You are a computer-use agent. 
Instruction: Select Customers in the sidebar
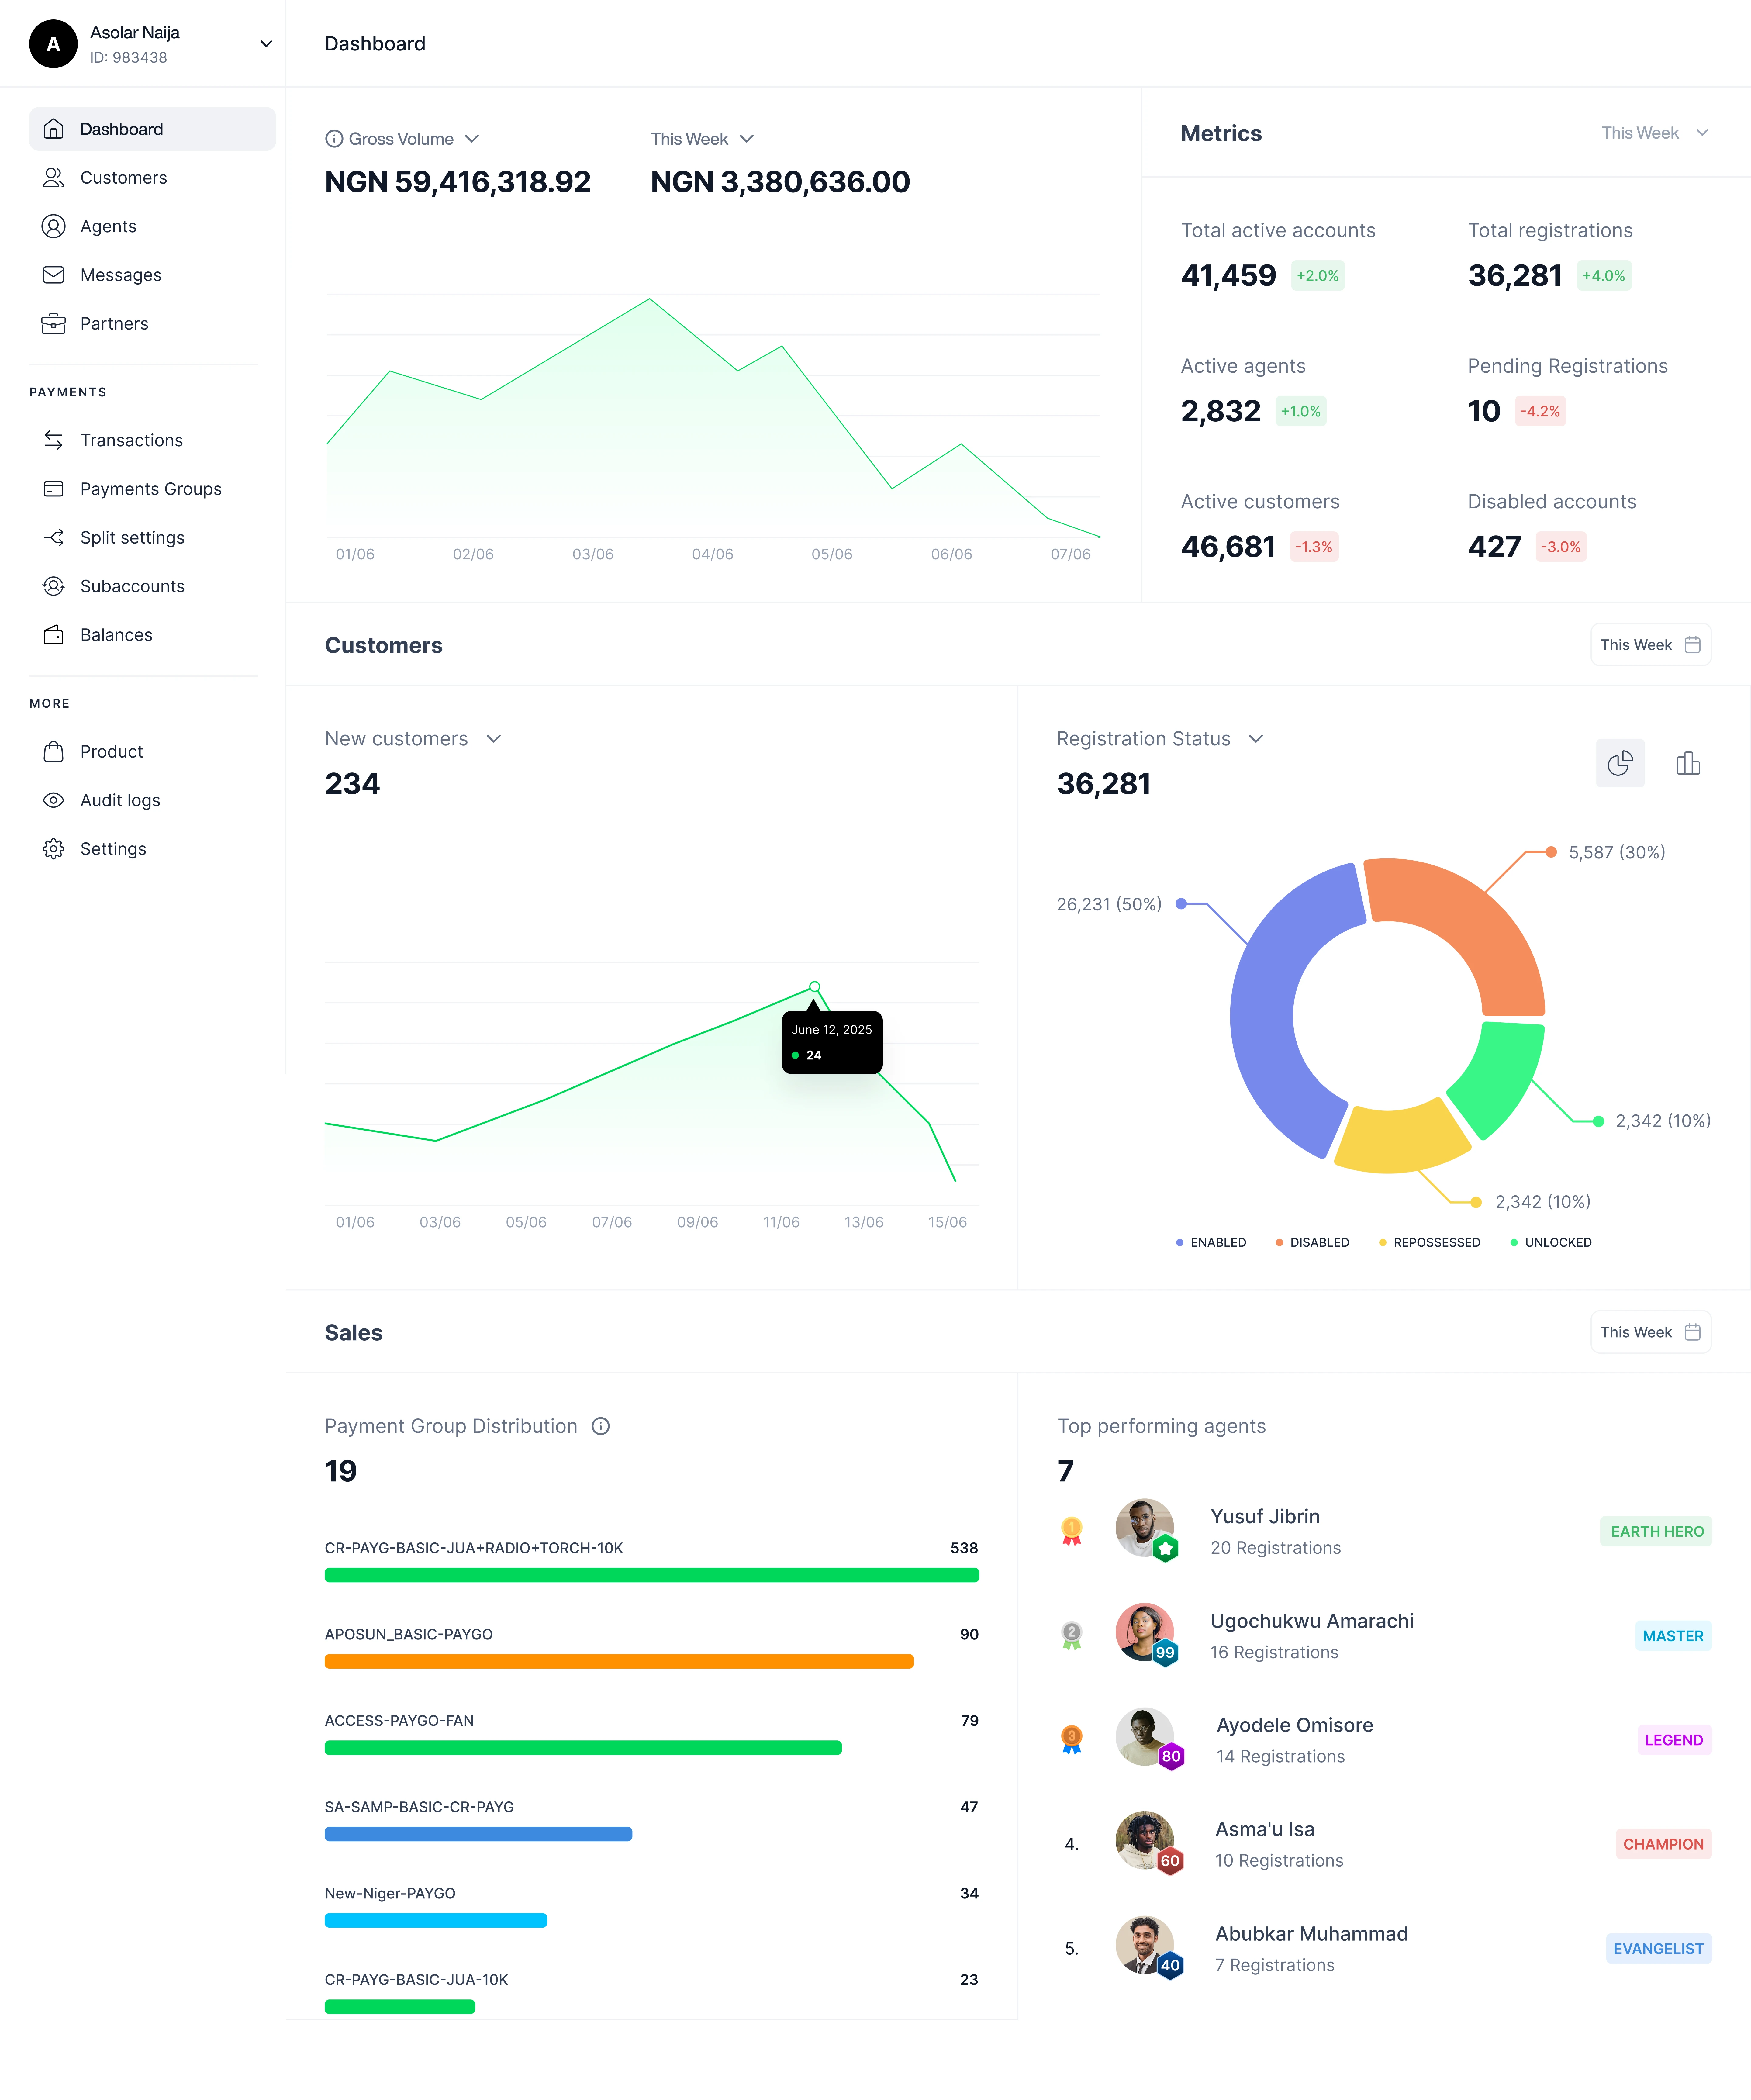coord(123,178)
